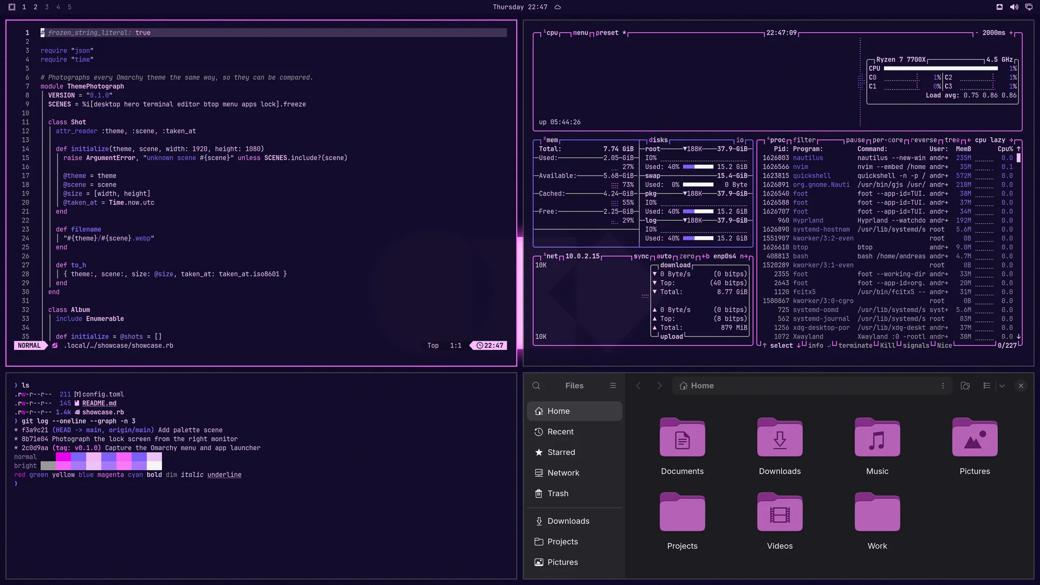Click the btop 2000ms update interval
This screenshot has width=1040, height=585.
[x=994, y=33]
